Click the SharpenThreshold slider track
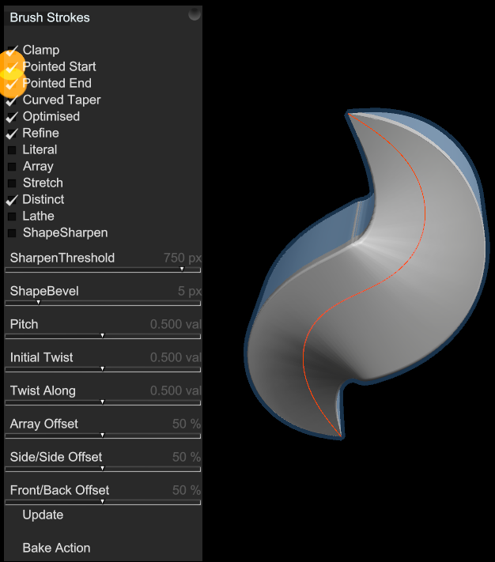Screen dimensions: 495x562 point(103,270)
